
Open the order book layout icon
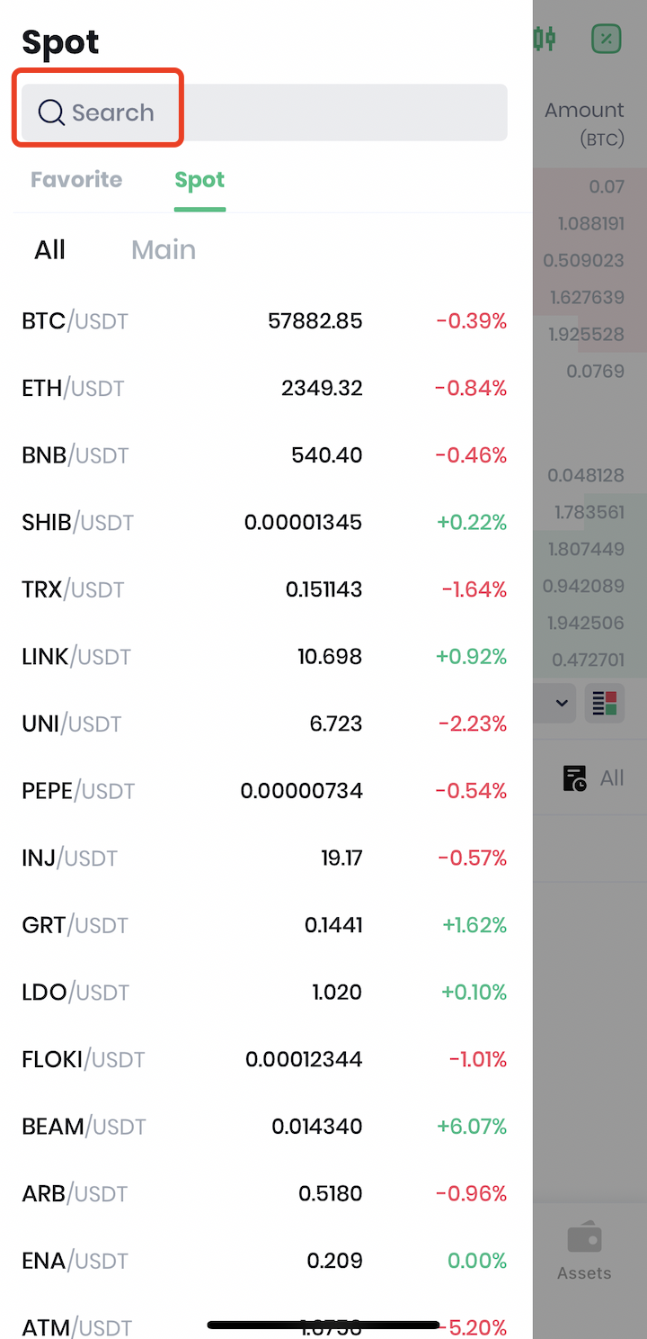point(605,703)
